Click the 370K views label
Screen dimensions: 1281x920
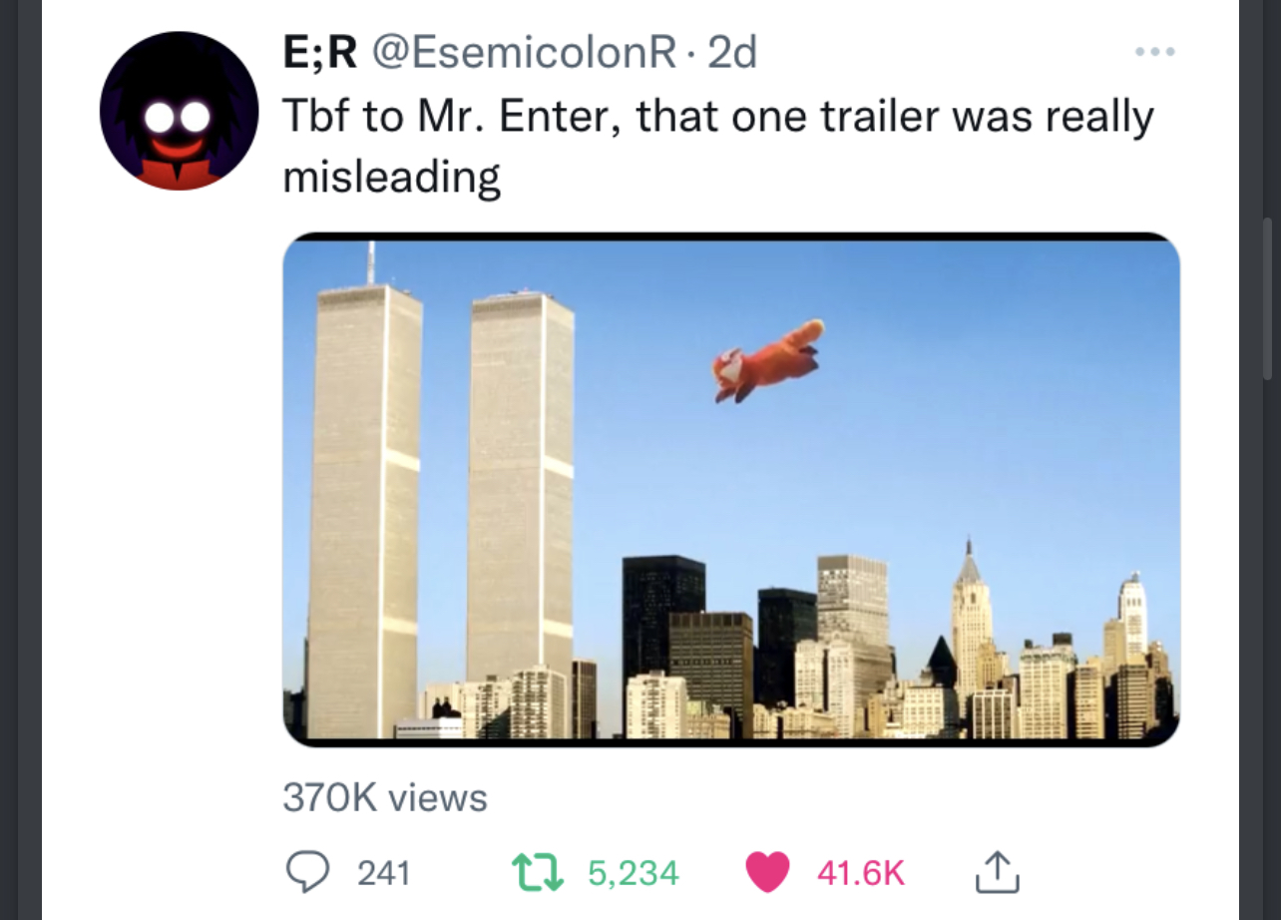coord(385,797)
